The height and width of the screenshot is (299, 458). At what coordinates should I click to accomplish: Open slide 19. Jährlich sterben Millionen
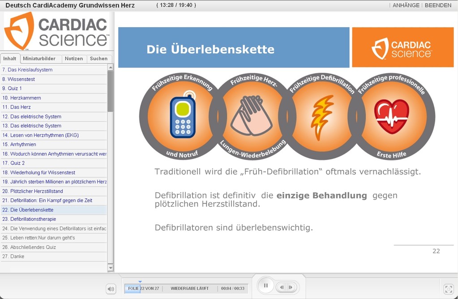(x=54, y=182)
